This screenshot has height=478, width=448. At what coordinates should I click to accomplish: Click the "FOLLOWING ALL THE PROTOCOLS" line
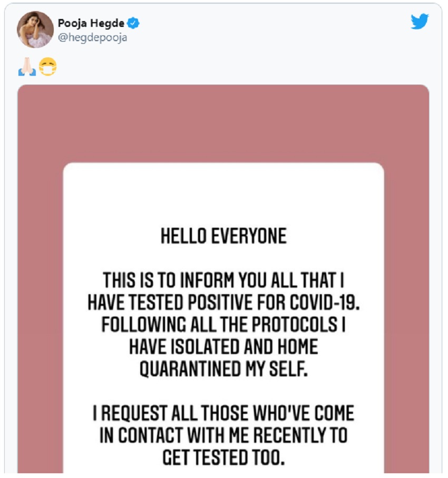point(223,325)
